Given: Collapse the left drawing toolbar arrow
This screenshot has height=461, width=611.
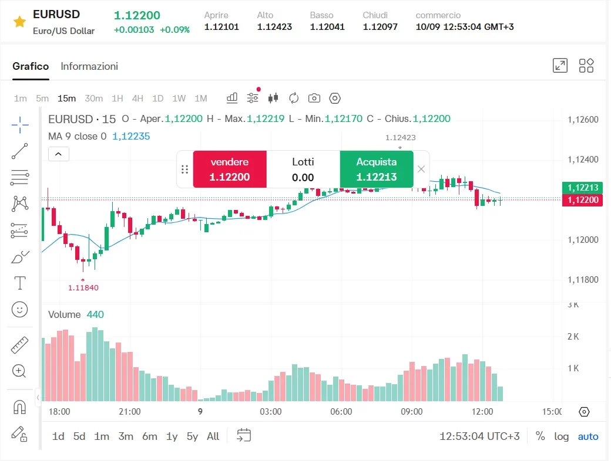Looking at the screenshot, I should (x=38, y=397).
